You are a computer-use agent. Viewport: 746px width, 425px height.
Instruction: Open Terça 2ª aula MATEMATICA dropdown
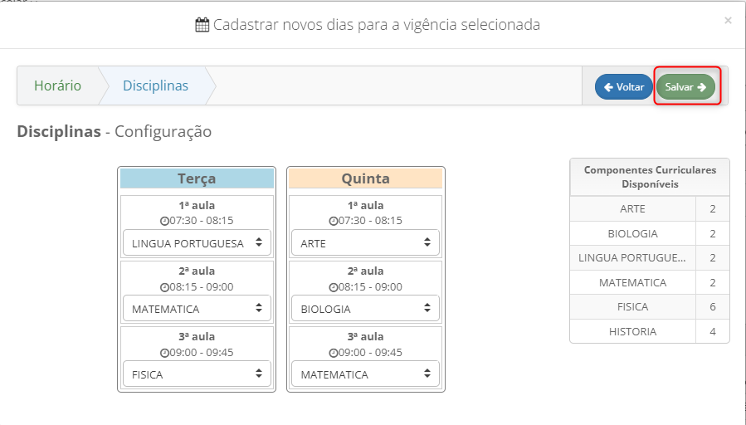(197, 308)
